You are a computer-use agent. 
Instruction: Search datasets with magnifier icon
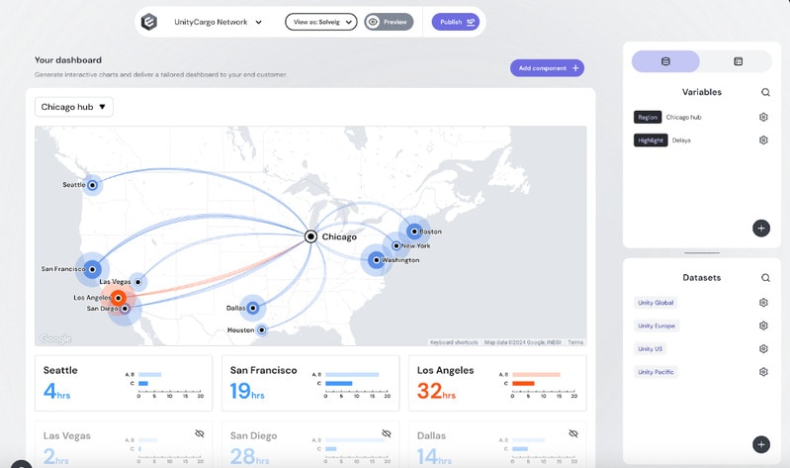coord(765,278)
